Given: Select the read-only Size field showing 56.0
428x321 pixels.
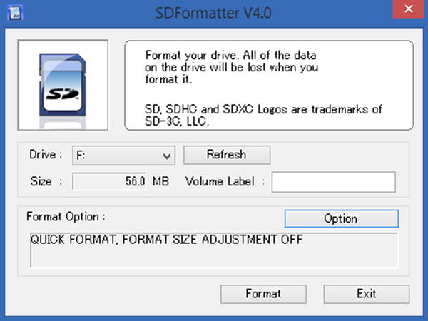Looking at the screenshot, I should coord(109,181).
